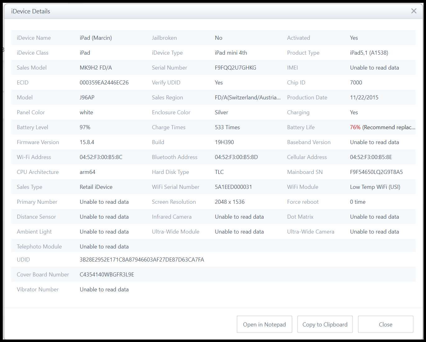Click the Enclosure Color value Silver
This screenshot has width=426, height=342.
coord(221,112)
